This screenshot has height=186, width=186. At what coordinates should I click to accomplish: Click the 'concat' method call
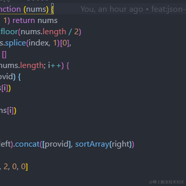point(27,144)
